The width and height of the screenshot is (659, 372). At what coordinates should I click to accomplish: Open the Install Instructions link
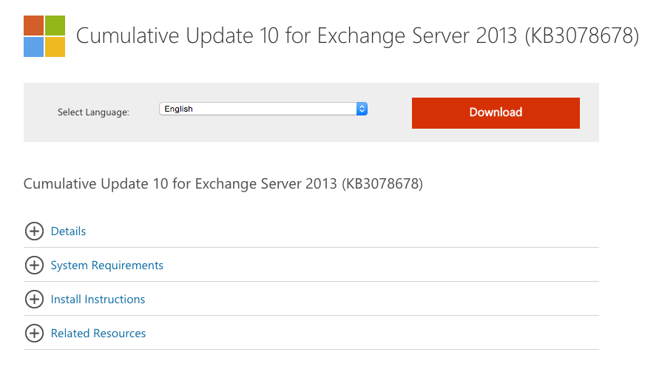click(98, 300)
